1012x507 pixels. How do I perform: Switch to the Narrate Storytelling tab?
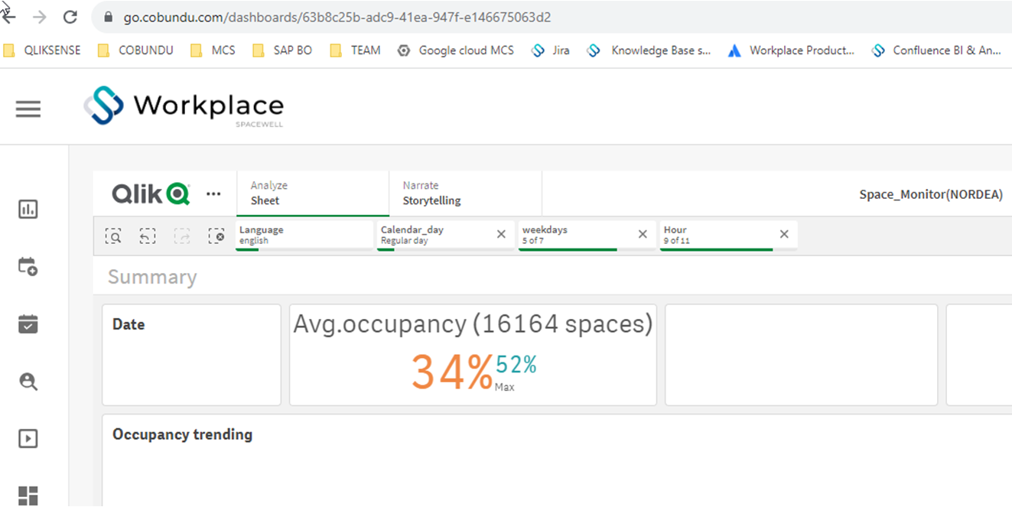tap(466, 193)
